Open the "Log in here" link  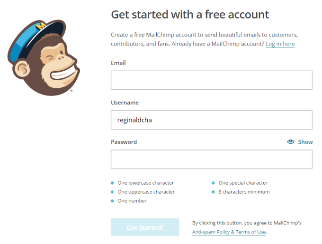coord(280,44)
